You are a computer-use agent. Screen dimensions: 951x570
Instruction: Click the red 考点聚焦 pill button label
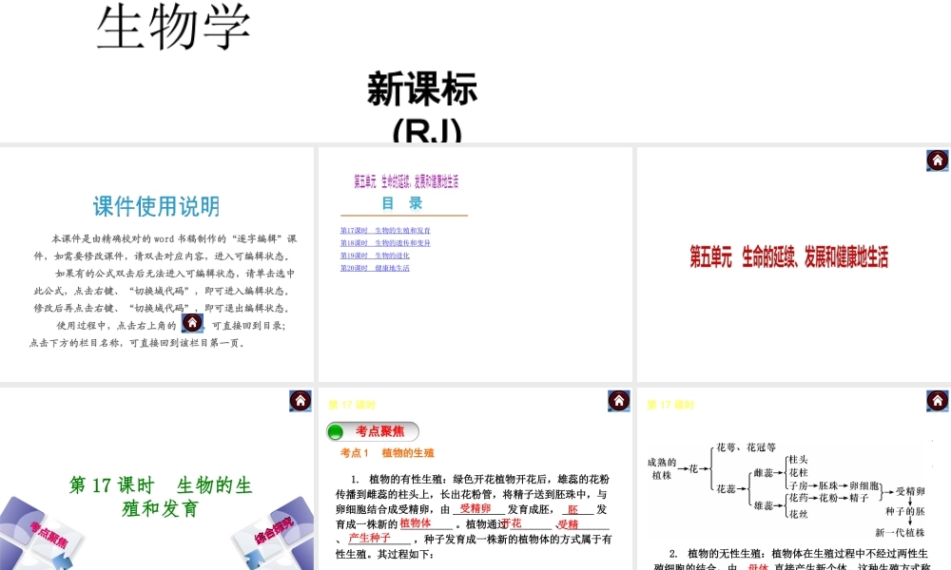click(379, 431)
